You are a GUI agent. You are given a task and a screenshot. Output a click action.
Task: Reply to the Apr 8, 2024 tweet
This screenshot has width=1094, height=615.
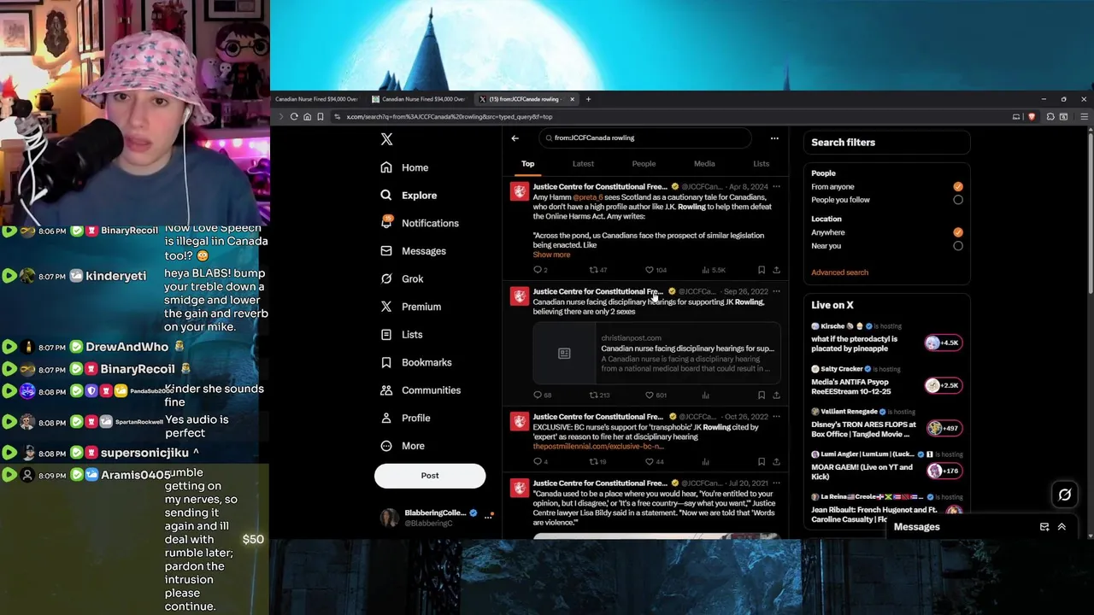click(538, 270)
